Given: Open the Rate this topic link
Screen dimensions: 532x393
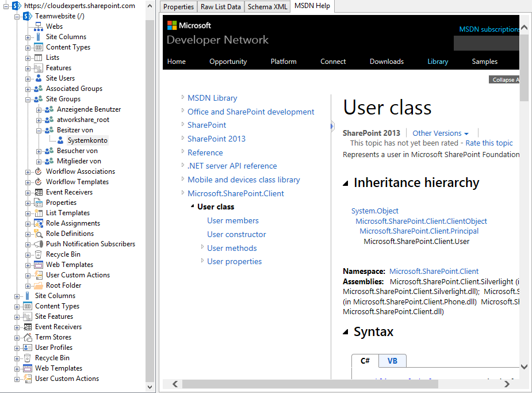Looking at the screenshot, I should point(489,143).
